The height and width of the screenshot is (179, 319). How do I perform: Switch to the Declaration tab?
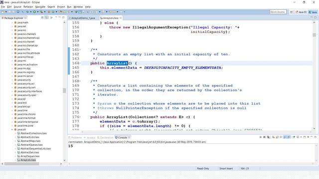click(x=105, y=137)
